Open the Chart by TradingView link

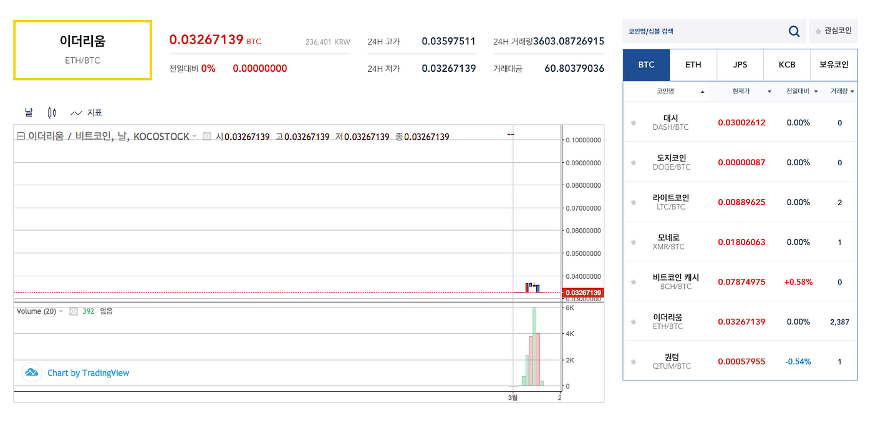(x=89, y=373)
